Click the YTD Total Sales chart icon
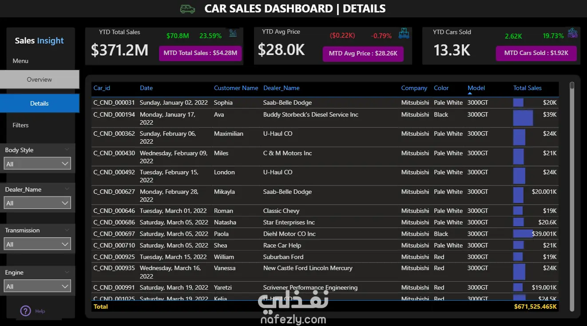The width and height of the screenshot is (587, 326). (x=233, y=33)
